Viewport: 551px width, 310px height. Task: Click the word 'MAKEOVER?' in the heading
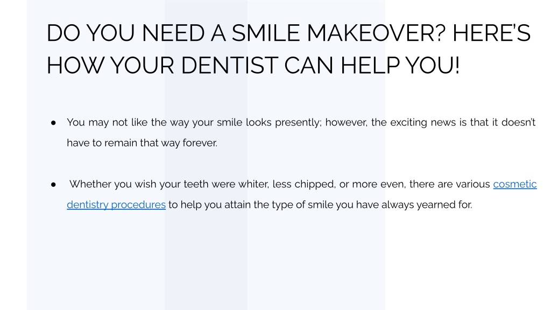coord(376,33)
